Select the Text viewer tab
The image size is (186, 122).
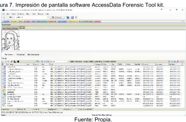(x=9, y=28)
